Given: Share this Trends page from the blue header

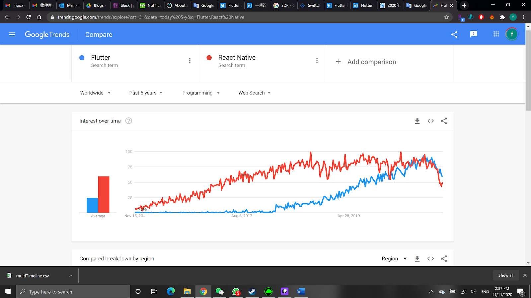Looking at the screenshot, I should pos(454,34).
